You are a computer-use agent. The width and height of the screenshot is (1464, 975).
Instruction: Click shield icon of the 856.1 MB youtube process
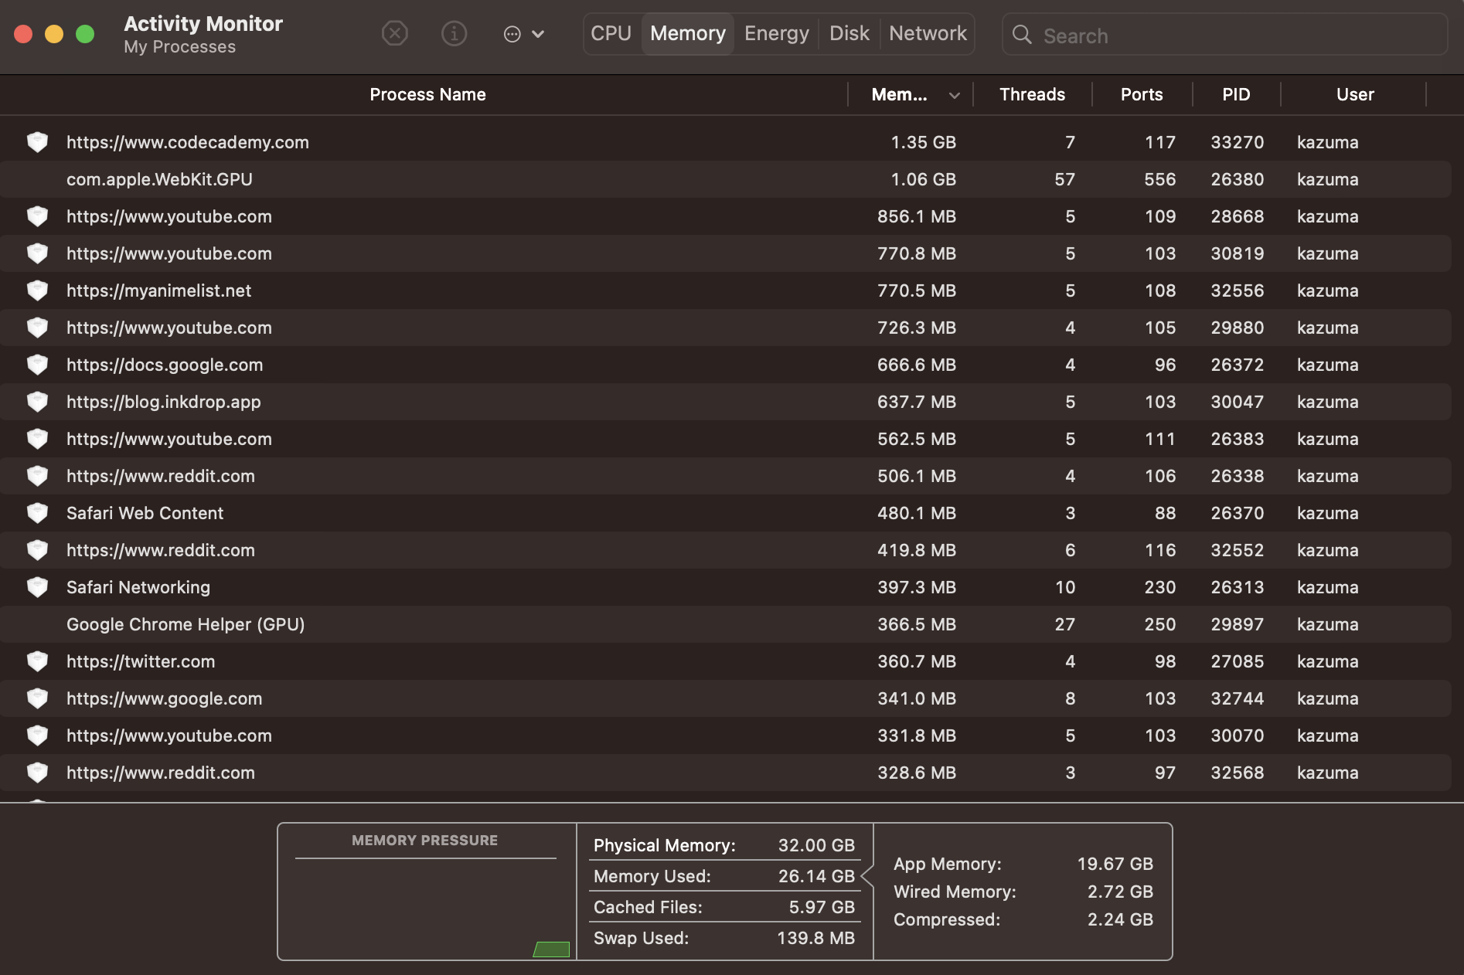click(x=37, y=216)
